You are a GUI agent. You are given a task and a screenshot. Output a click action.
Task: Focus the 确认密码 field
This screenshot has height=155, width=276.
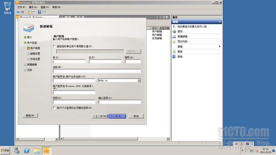(x=120, y=102)
